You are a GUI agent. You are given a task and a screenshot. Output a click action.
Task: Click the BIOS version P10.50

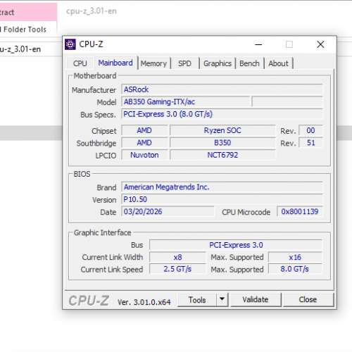coord(222,199)
